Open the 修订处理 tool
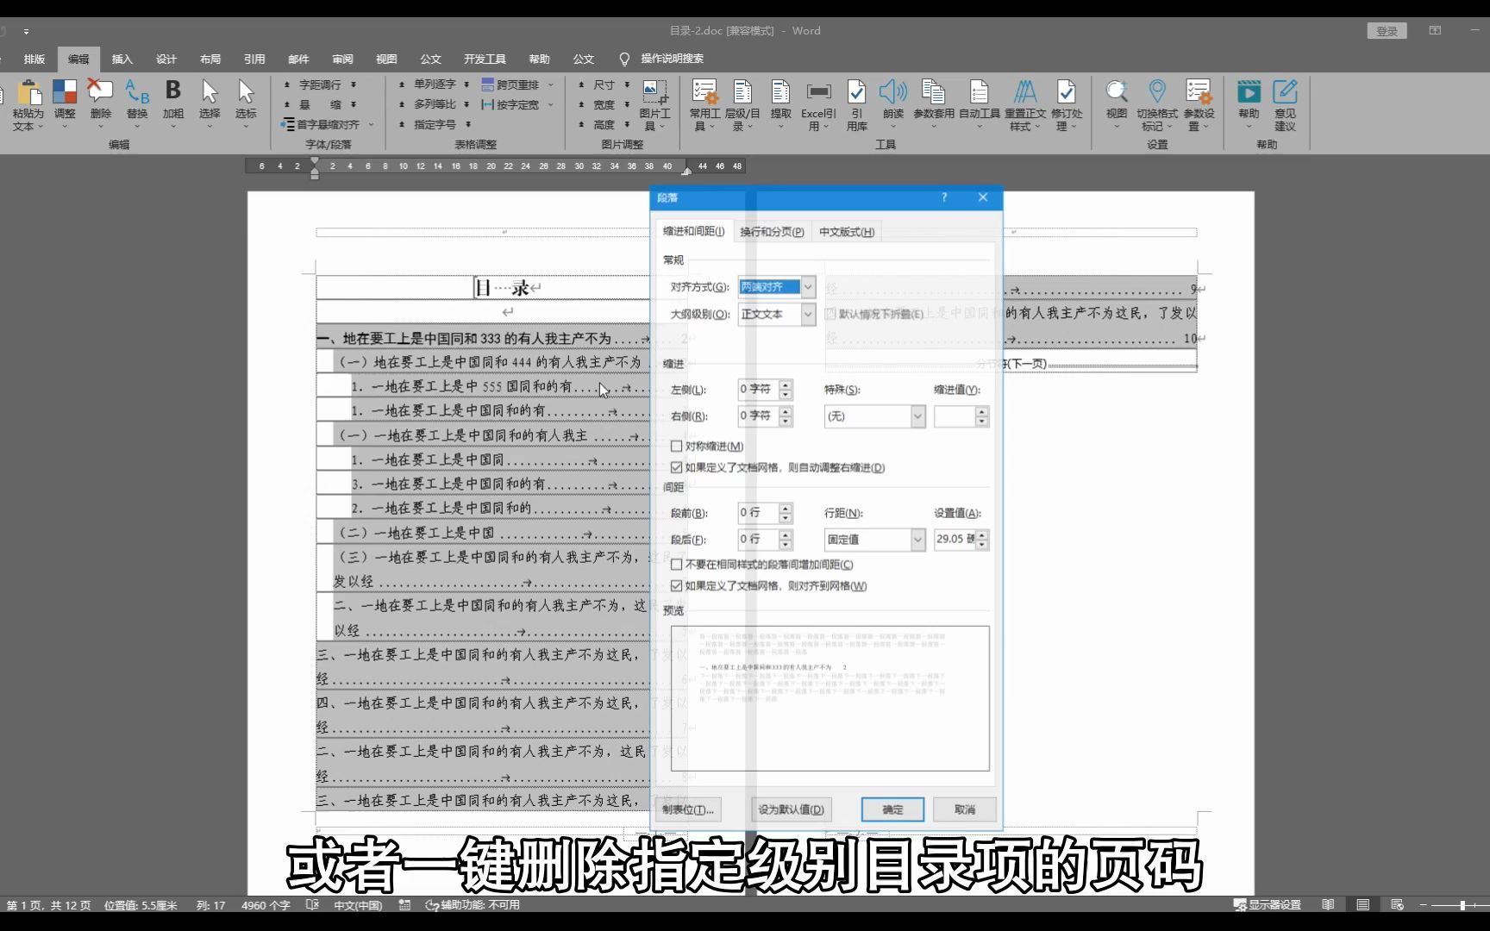Screen dimensions: 1490x931 pos(1067,104)
